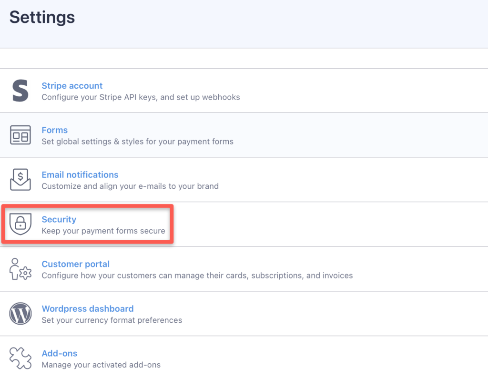Select the Forms payment form icon
This screenshot has height=379, width=488.
[x=20, y=135]
